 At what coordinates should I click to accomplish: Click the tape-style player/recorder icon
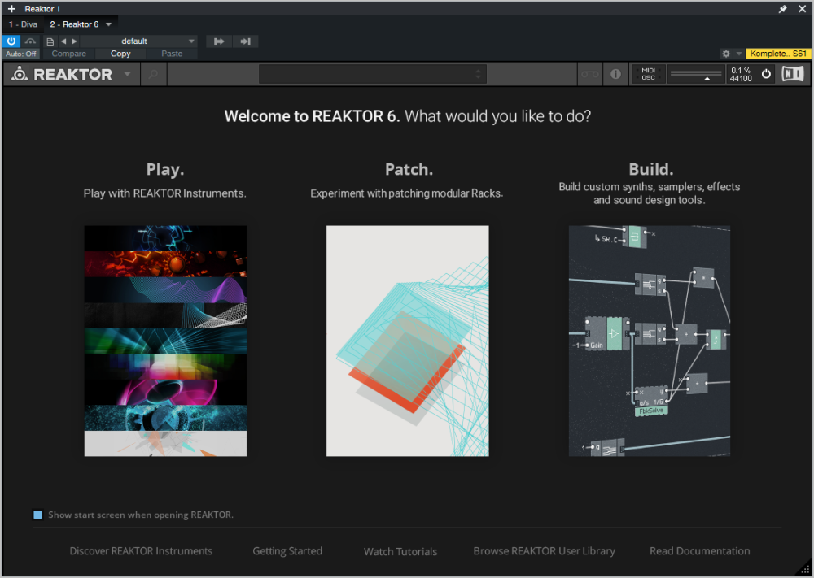589,74
